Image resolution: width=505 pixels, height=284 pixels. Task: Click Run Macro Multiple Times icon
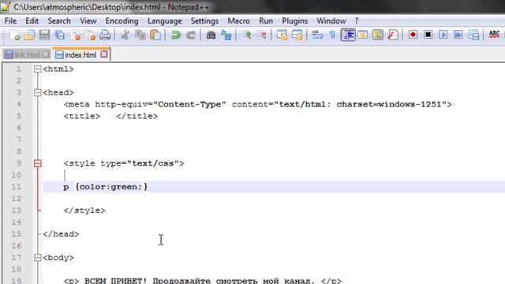458,35
